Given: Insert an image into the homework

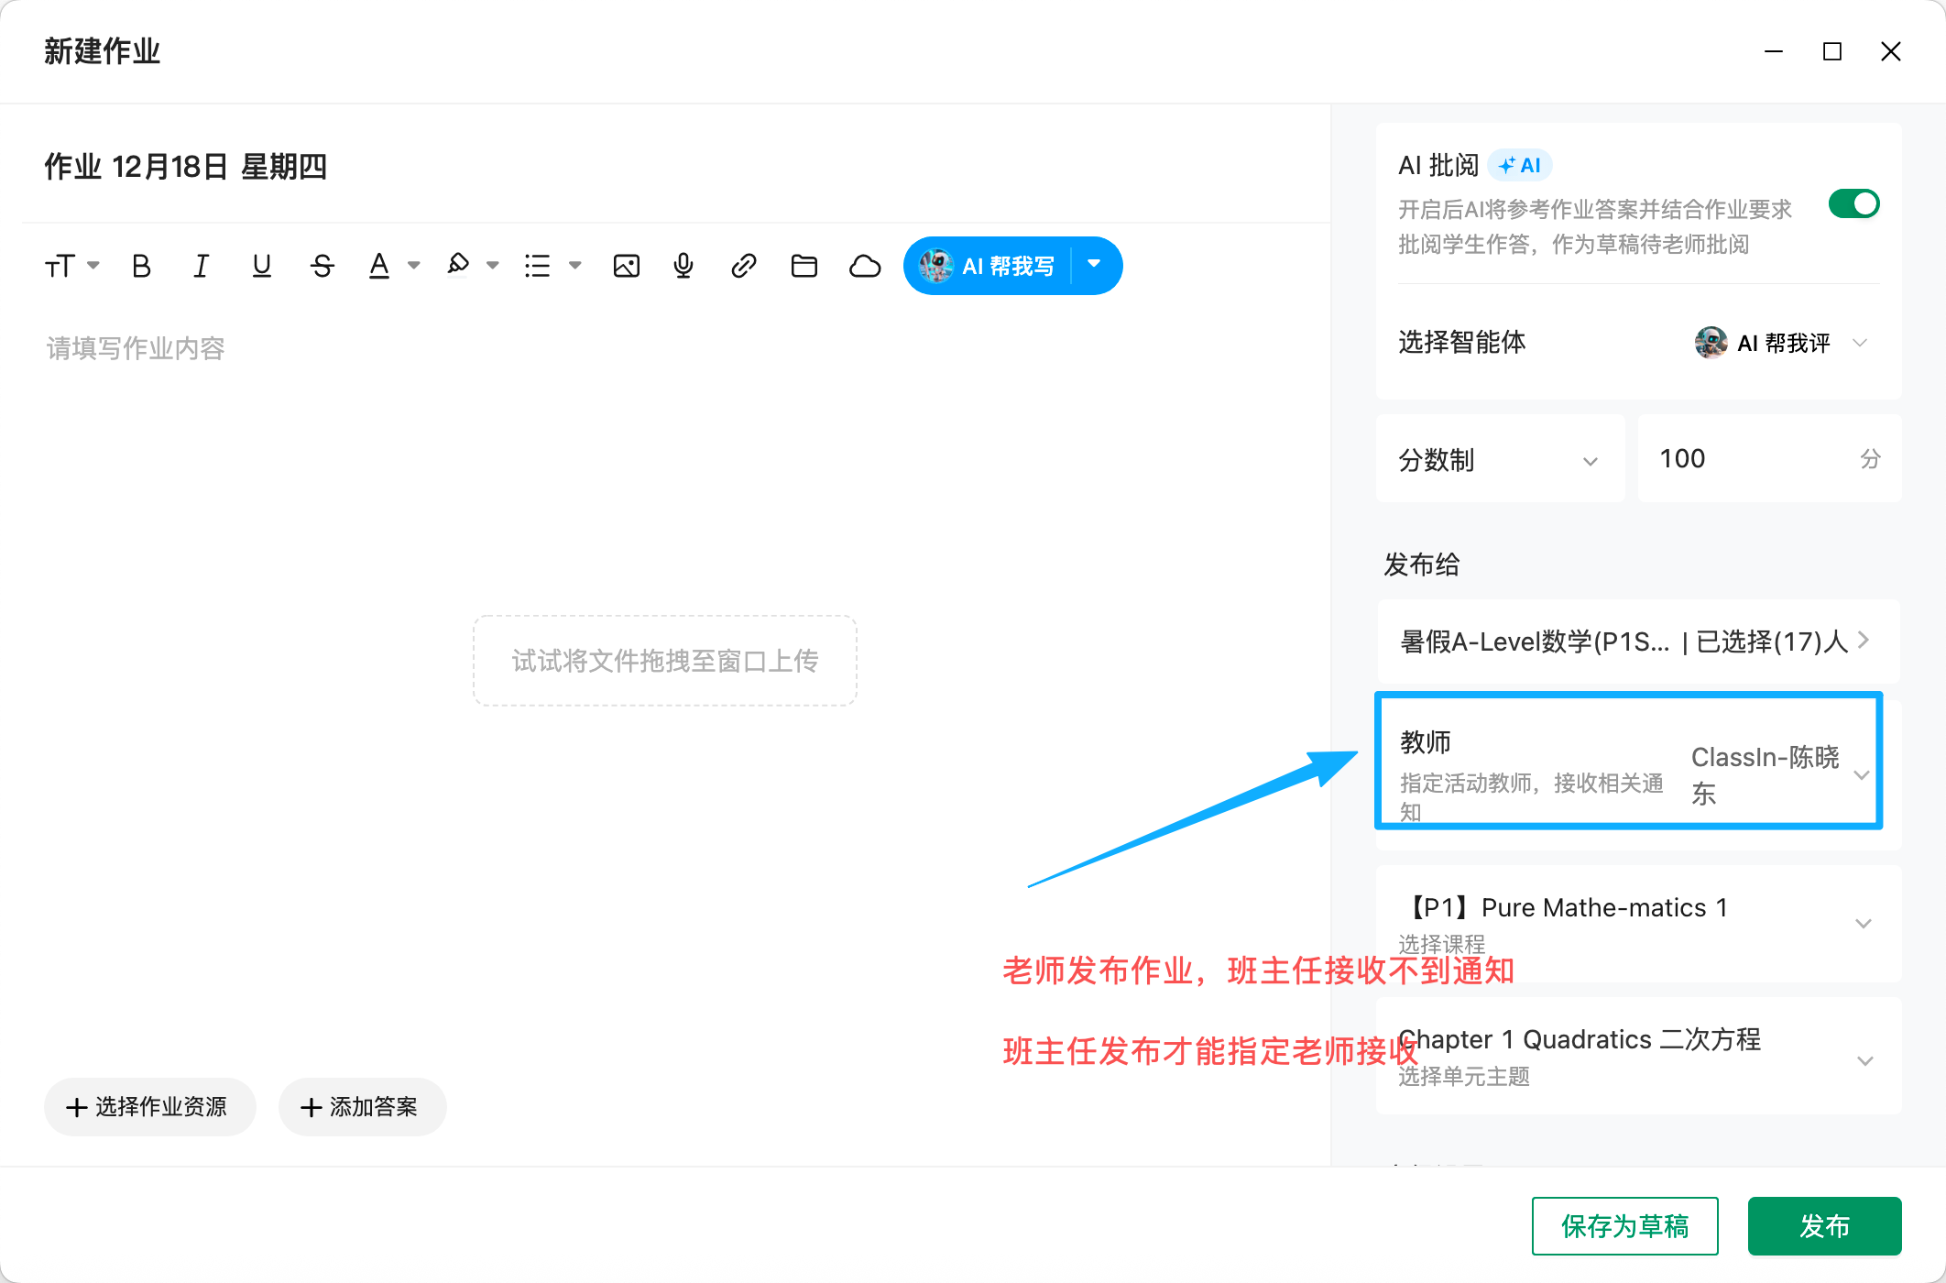Looking at the screenshot, I should (x=626, y=265).
